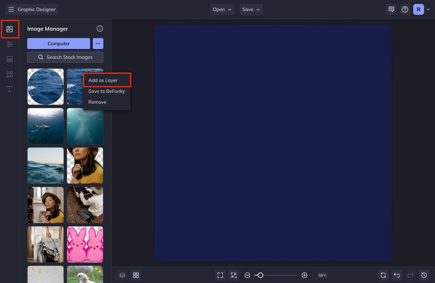Redo the last action
Viewport: 435px width, 283px height.
[411, 275]
